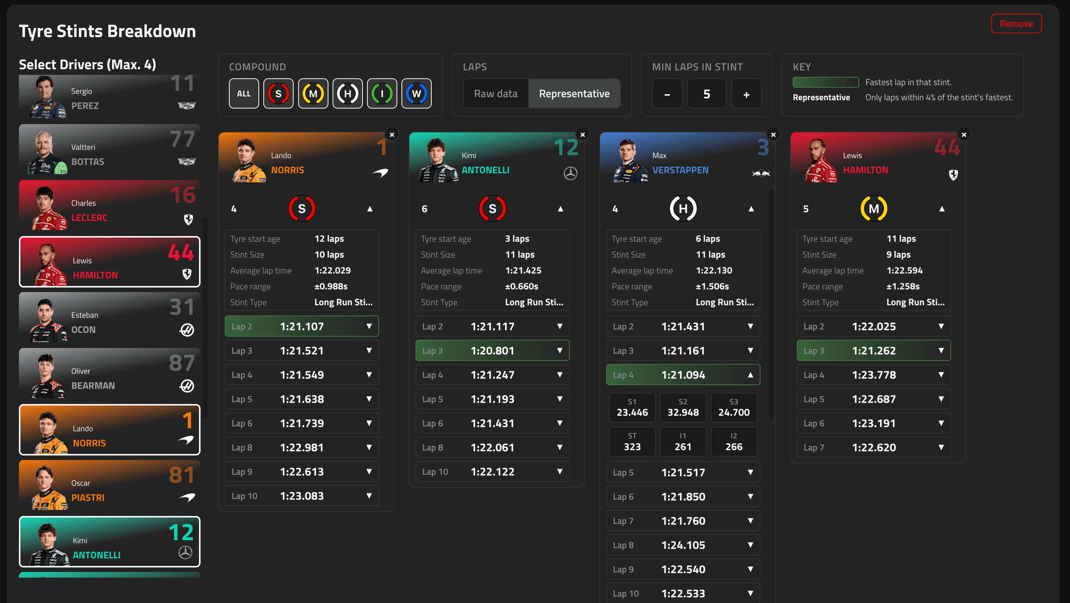Screen dimensions: 1070x603
Task: Click Hamilton Pace range ±1.258s value
Action: (x=903, y=286)
